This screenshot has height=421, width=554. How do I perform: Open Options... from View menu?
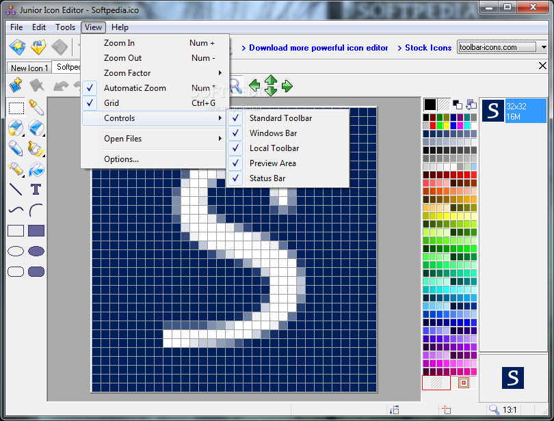(x=153, y=159)
